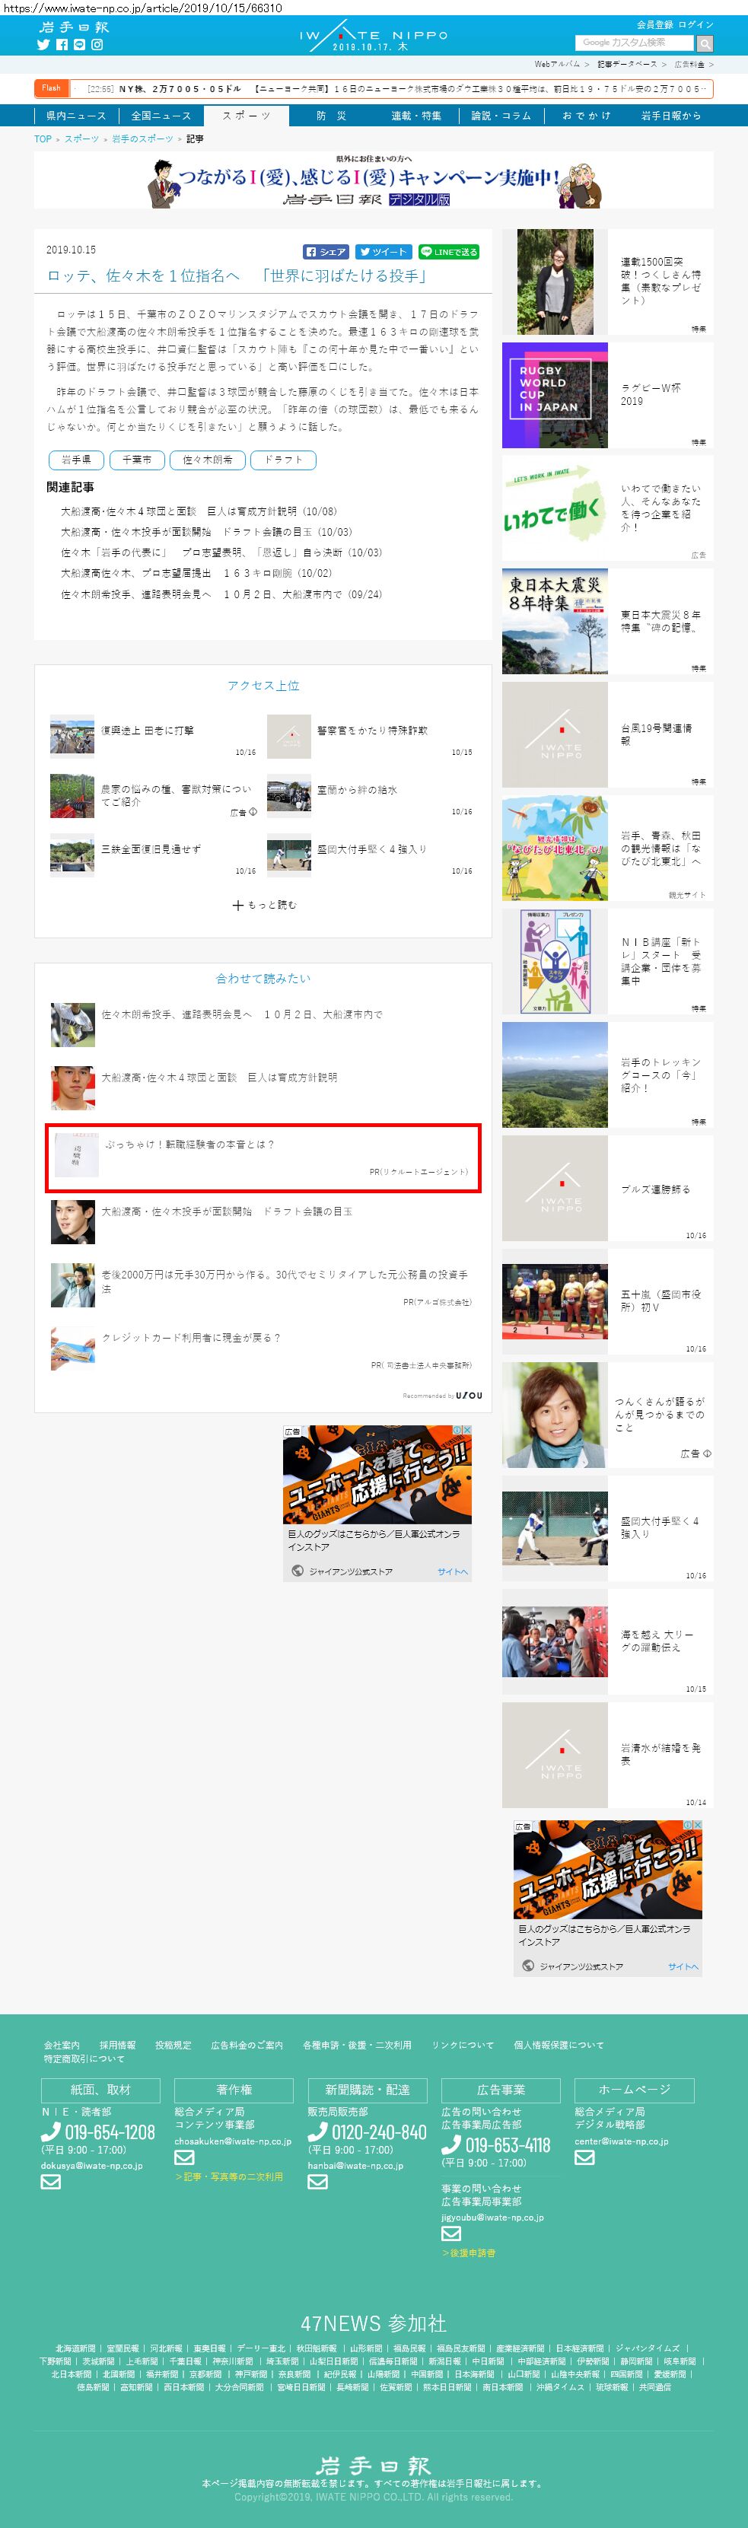Click the 千葉市 tag
The width and height of the screenshot is (748, 2528).
(x=136, y=460)
